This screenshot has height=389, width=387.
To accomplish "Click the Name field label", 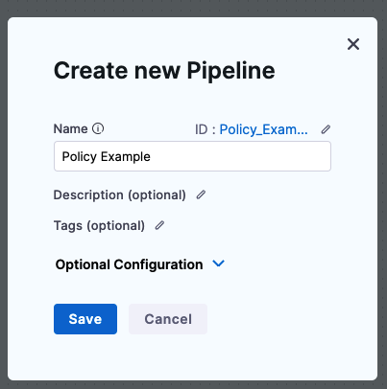I will (70, 128).
